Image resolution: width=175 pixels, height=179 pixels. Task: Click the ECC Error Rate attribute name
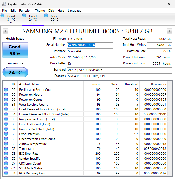pos(29,154)
